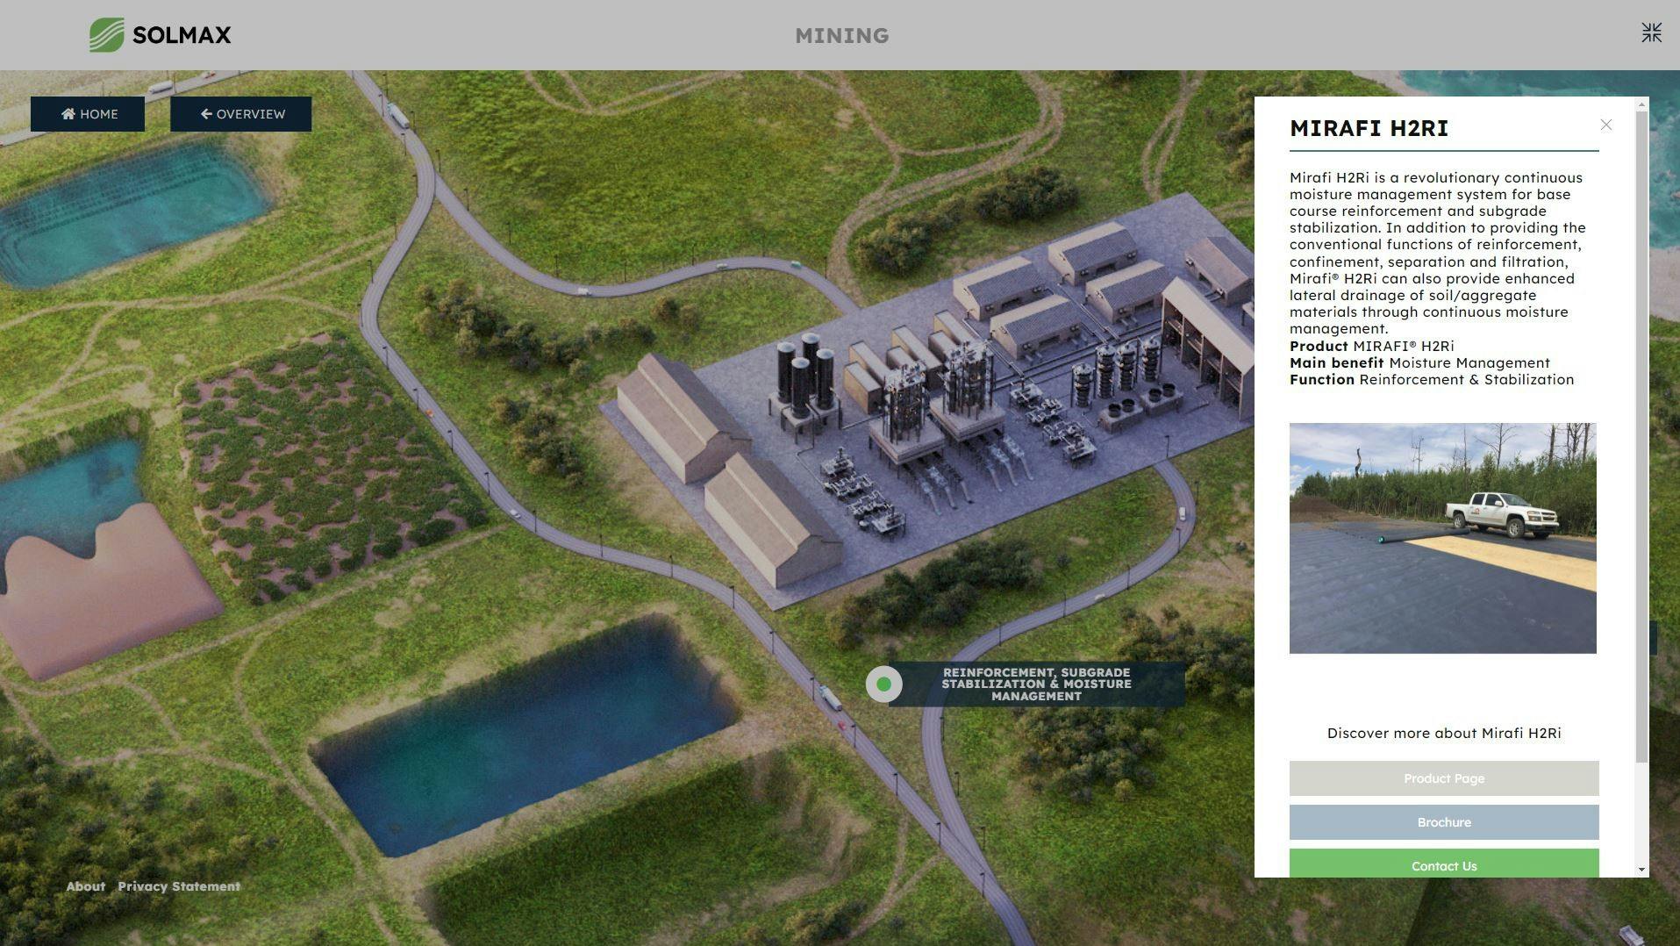This screenshot has height=946, width=1680.
Task: View the Mirafi H2Ri installation photo
Action: pyautogui.click(x=1443, y=538)
